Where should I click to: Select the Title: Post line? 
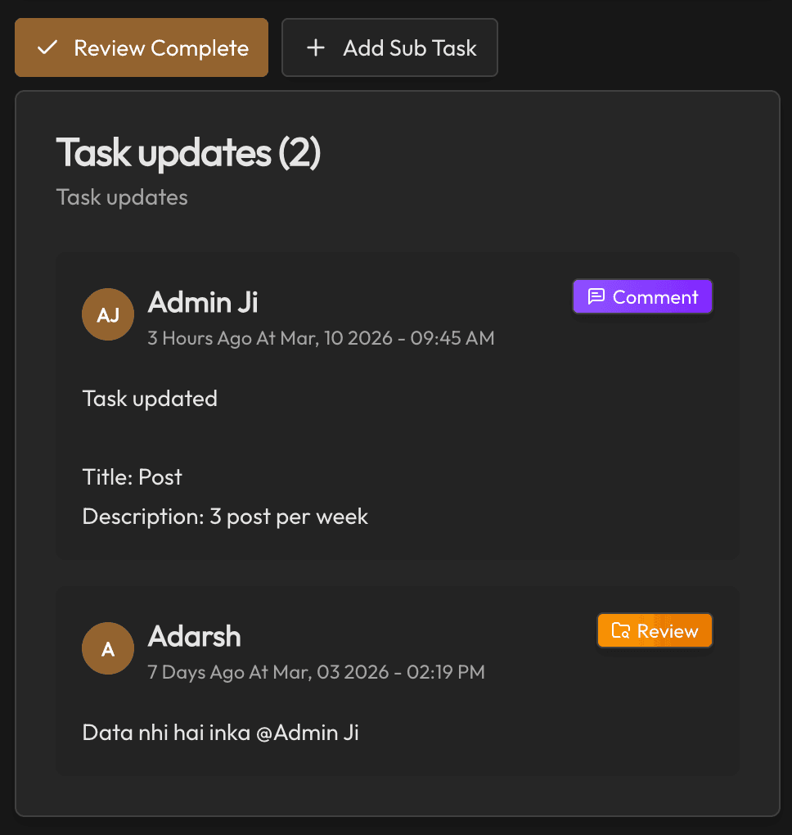tap(132, 477)
